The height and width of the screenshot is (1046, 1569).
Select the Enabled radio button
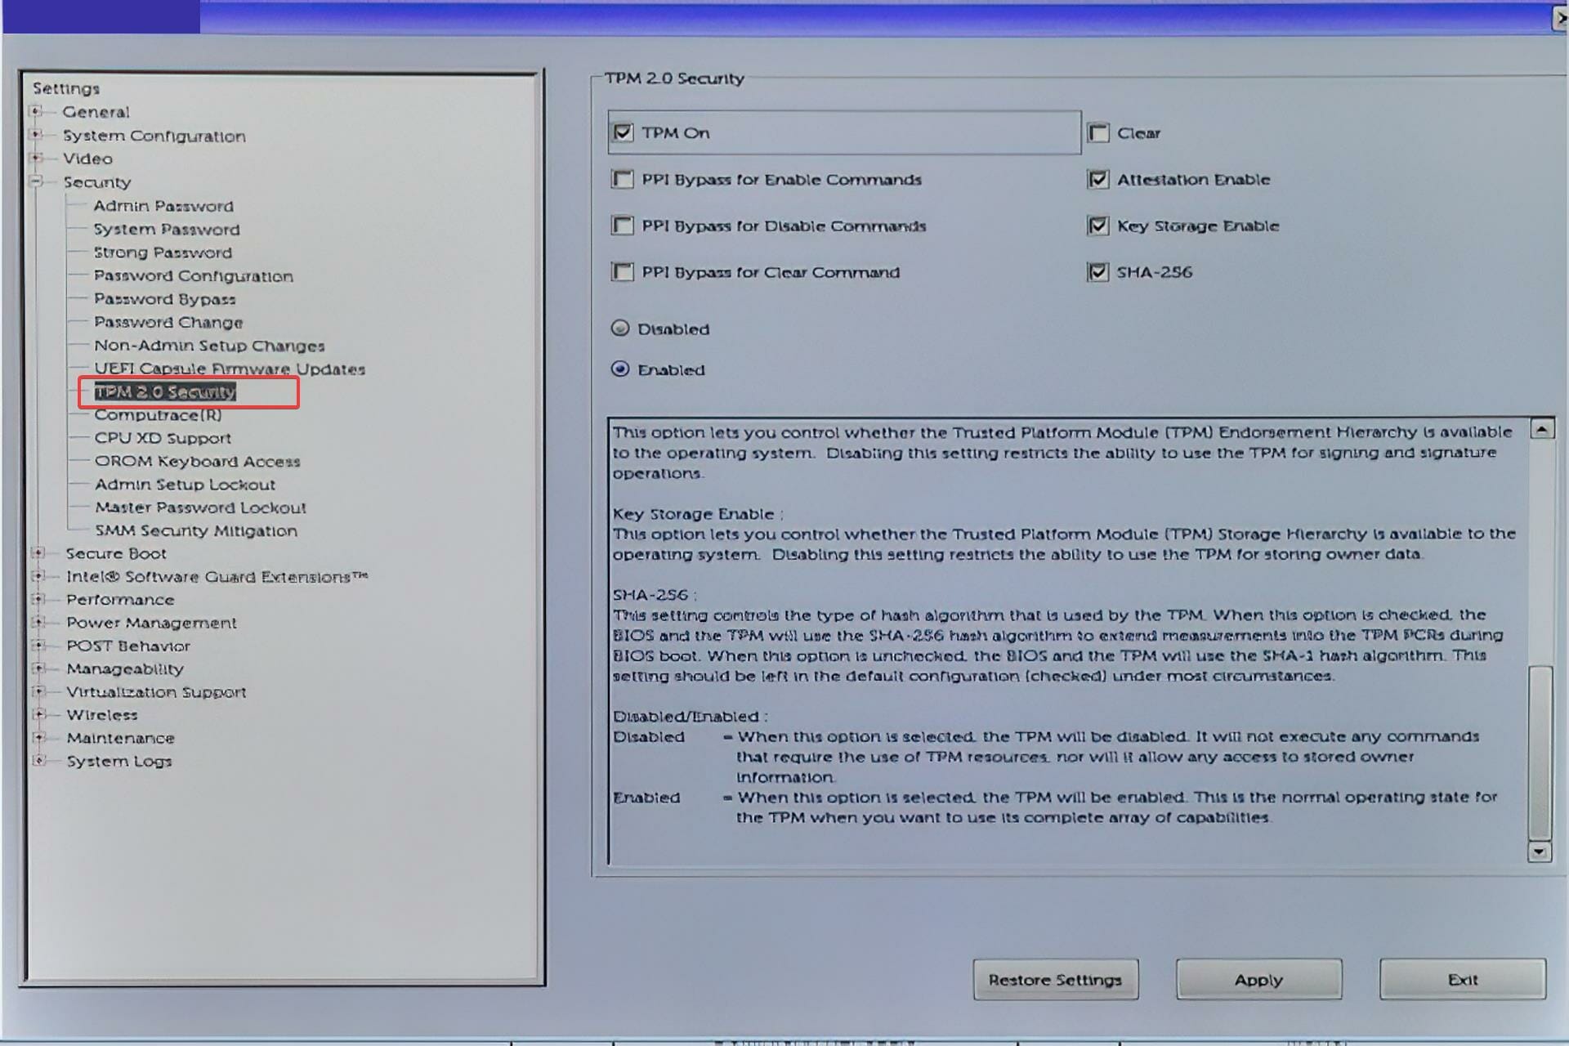(x=620, y=369)
